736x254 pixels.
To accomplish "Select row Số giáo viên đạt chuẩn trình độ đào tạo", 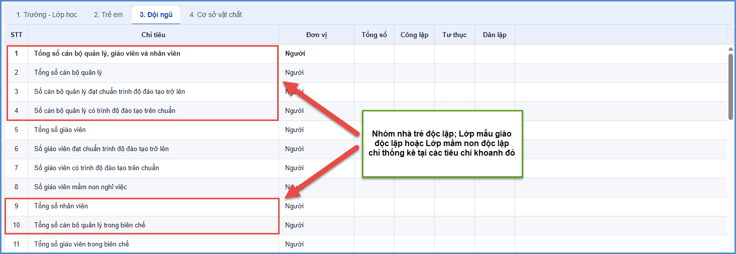I will click(x=366, y=149).
